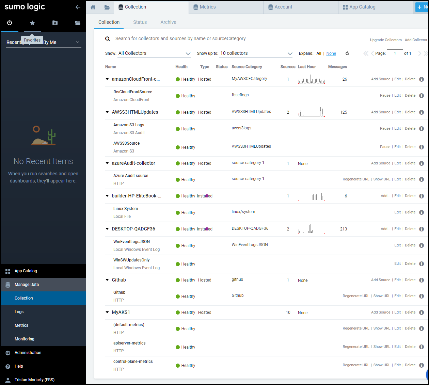Image resolution: width=429 pixels, height=385 pixels.
Task: Open the Library folder icon in sidebar
Action: 78,23
